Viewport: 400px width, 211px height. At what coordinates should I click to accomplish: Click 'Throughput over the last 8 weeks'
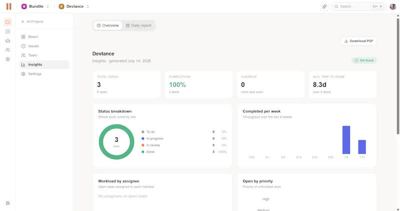click(267, 117)
